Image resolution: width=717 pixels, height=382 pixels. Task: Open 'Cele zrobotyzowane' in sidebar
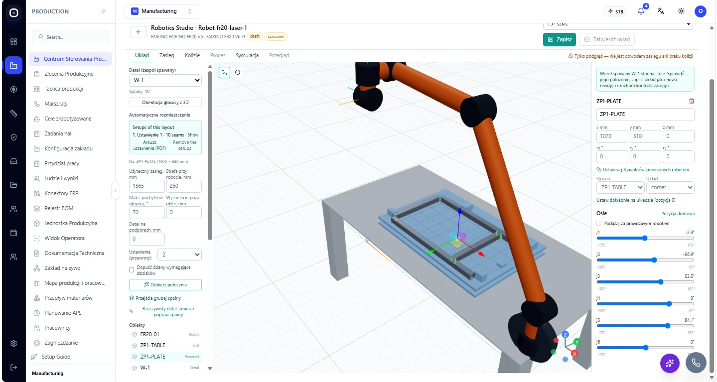point(68,119)
